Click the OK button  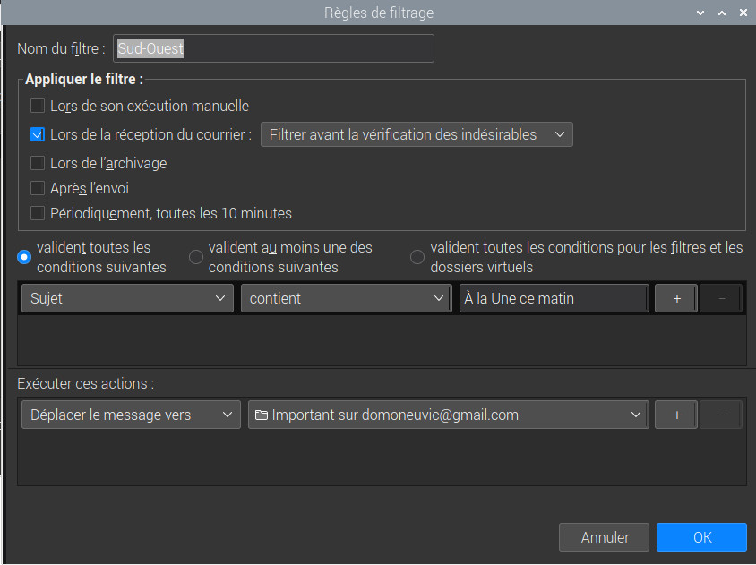pos(701,537)
